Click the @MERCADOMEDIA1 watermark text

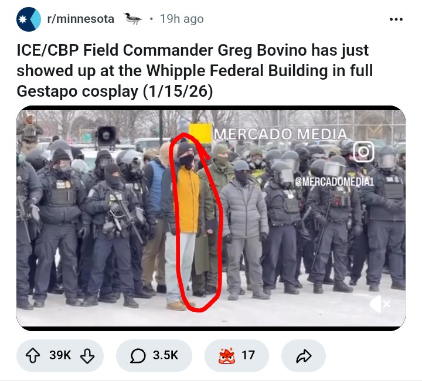335,182
